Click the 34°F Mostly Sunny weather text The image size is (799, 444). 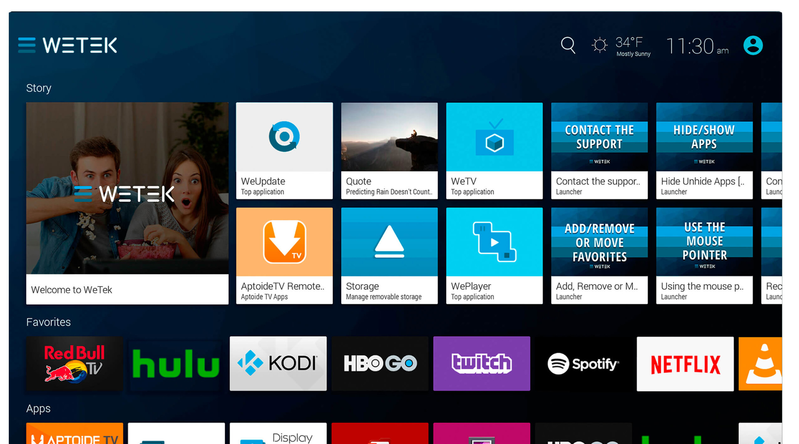[633, 46]
